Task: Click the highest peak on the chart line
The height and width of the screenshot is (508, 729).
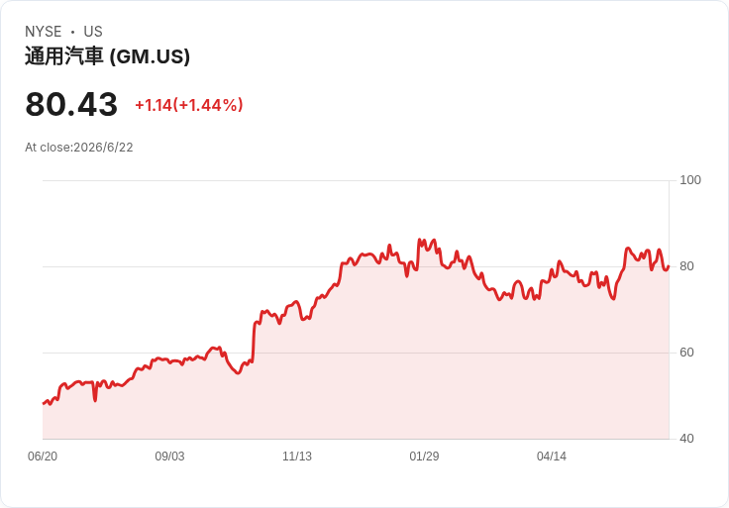Action: [x=419, y=240]
